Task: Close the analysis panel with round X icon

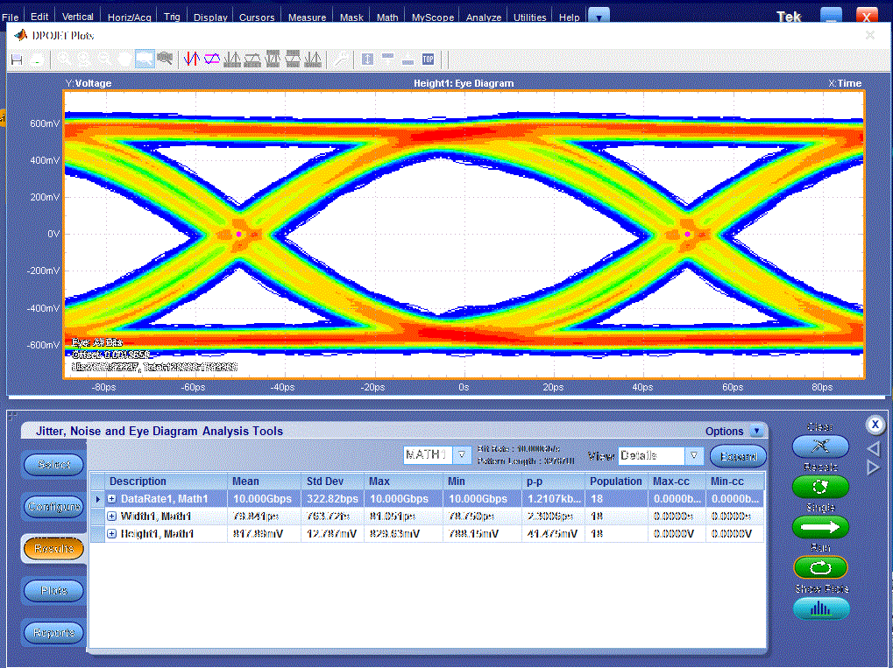Action: click(x=875, y=425)
